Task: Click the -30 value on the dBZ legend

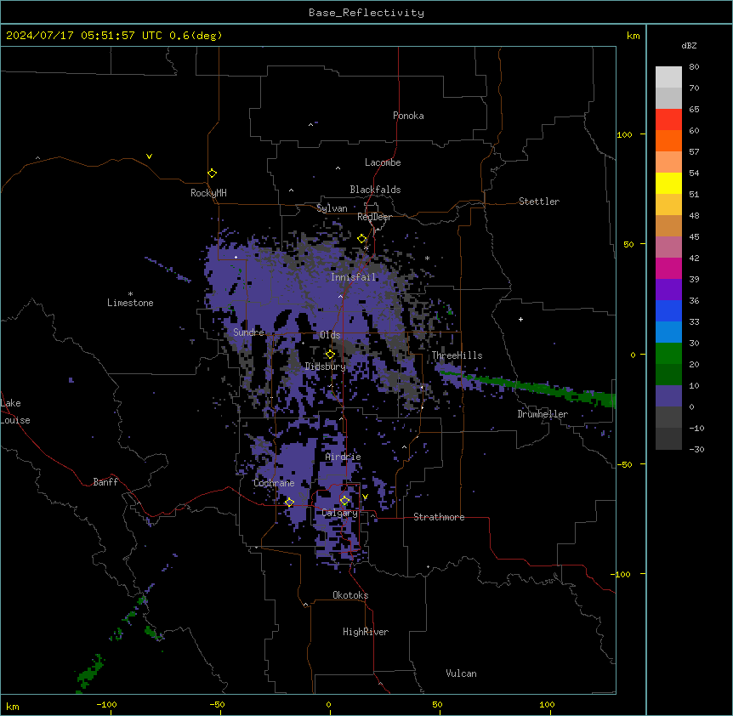Action: (696, 450)
